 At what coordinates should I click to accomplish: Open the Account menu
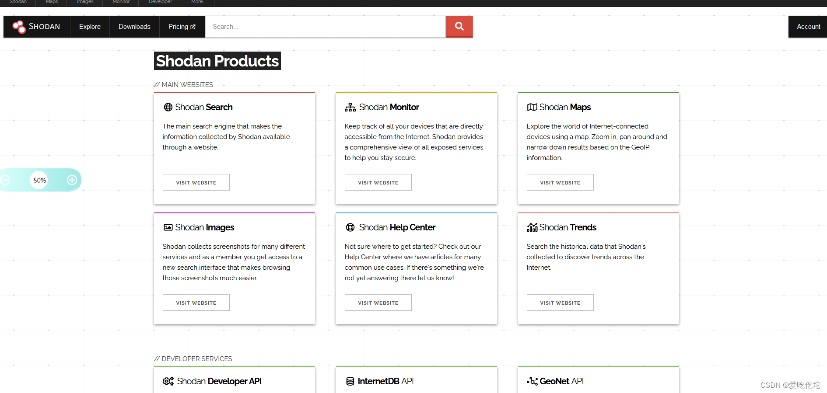(808, 27)
